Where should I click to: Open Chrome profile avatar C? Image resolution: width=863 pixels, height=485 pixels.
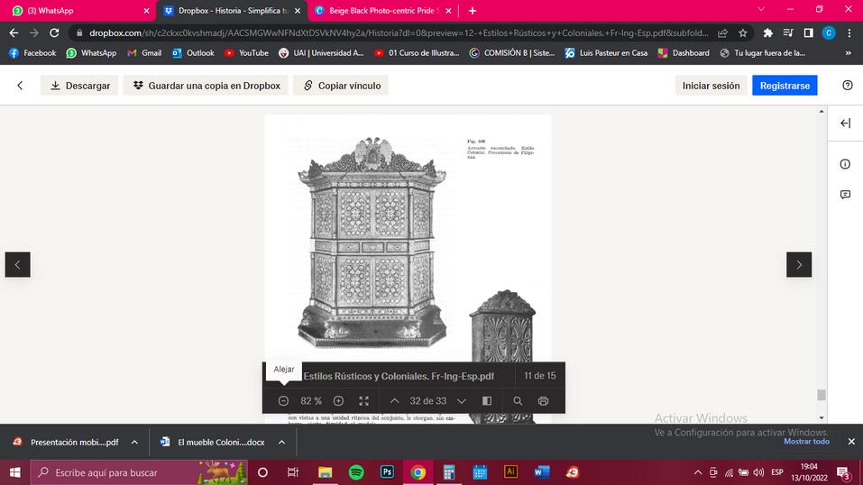point(829,33)
